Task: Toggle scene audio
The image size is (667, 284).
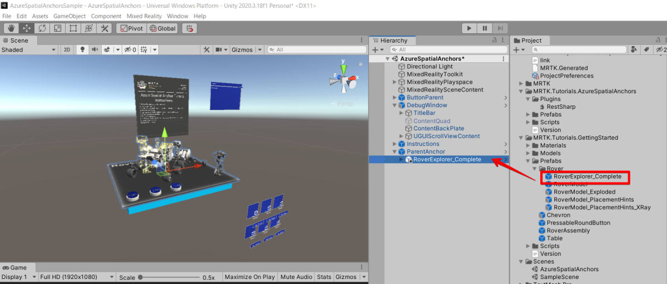Action: coord(94,49)
